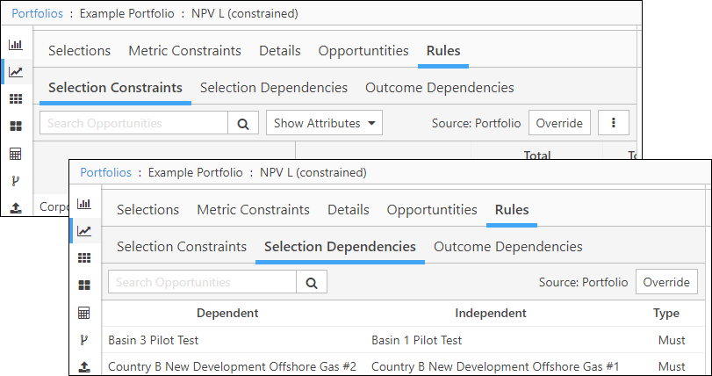The width and height of the screenshot is (712, 376).
Task: Switch to Outcome Dependencies tab in front window
Action: tap(508, 247)
